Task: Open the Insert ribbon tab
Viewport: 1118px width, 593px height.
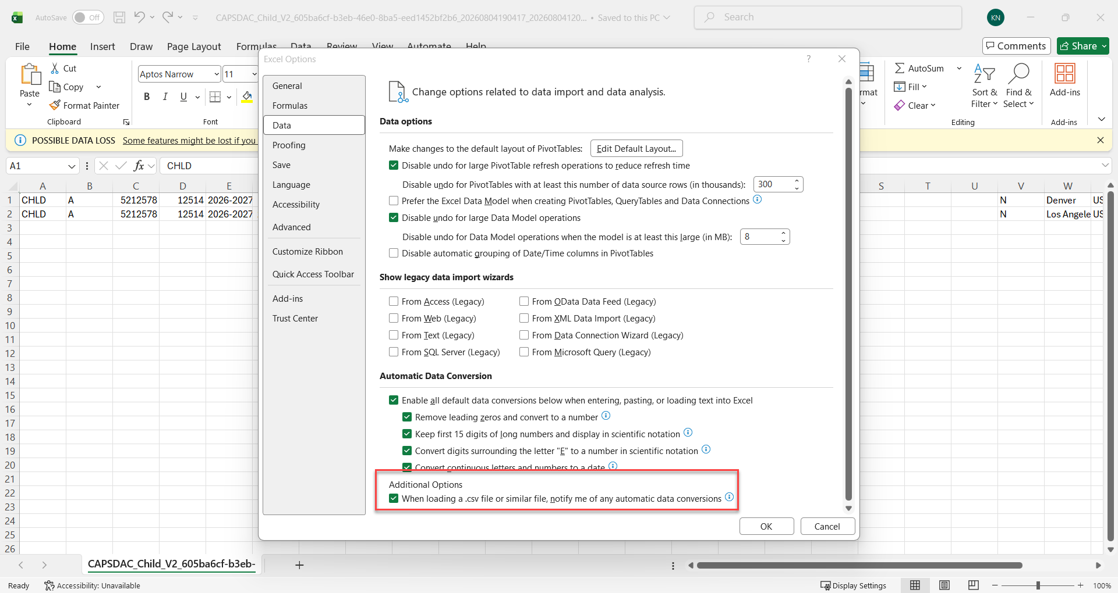Action: pyautogui.click(x=102, y=47)
